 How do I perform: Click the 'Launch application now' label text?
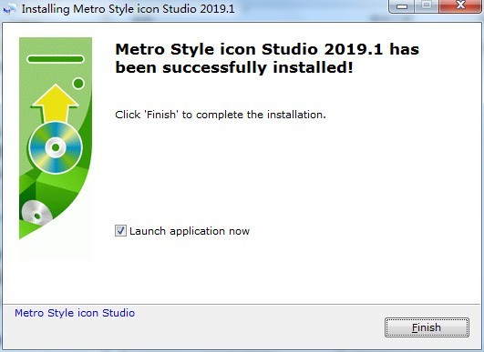[190, 231]
